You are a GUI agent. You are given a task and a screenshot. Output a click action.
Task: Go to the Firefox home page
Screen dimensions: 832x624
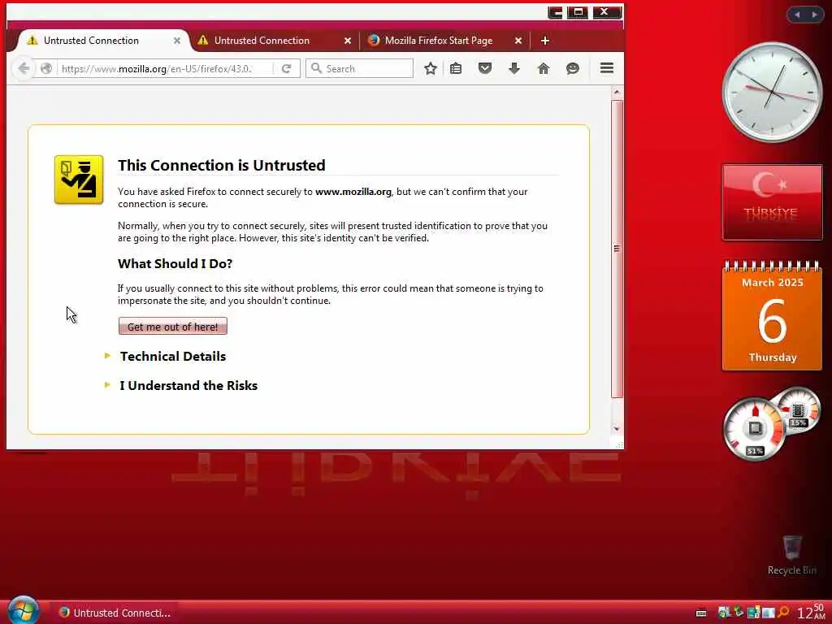tap(544, 68)
